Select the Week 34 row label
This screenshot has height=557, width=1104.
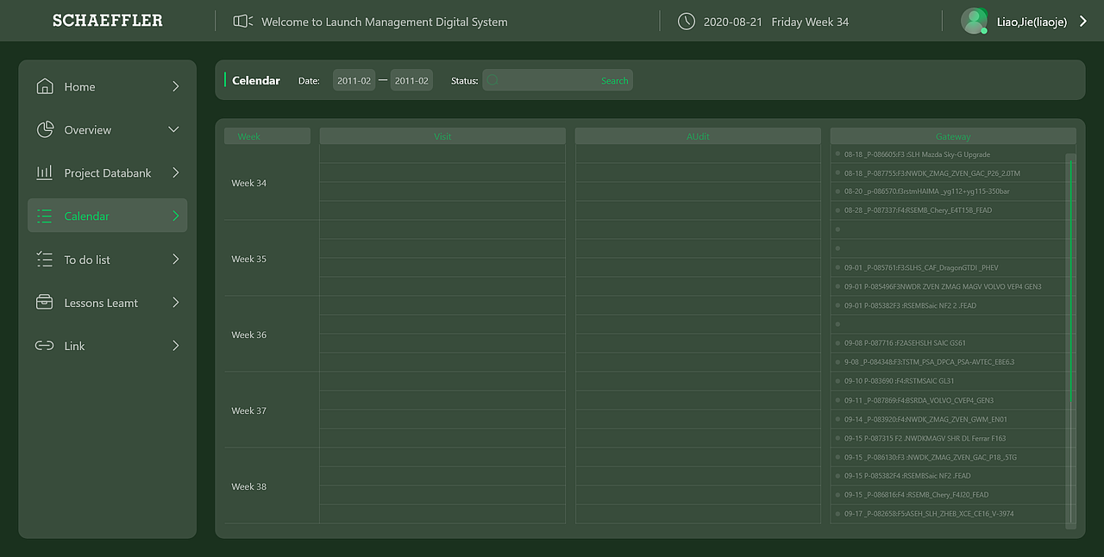click(249, 183)
